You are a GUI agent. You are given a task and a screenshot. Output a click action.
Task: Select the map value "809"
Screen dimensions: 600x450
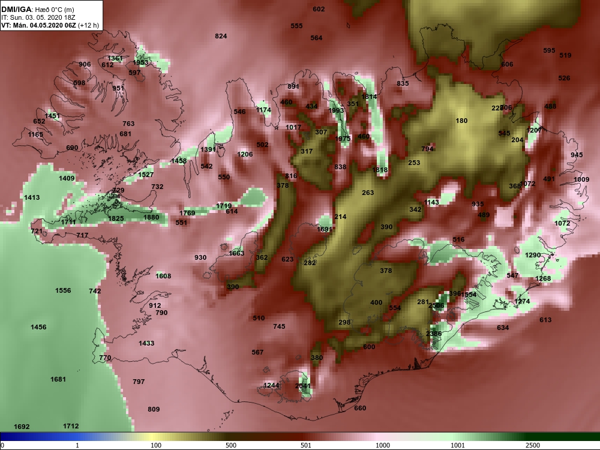(x=154, y=409)
